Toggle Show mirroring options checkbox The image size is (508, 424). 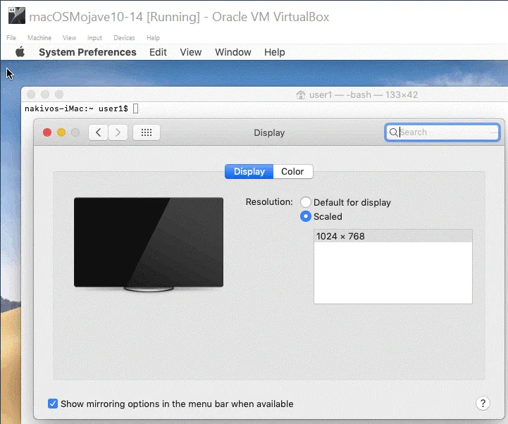[x=53, y=404]
